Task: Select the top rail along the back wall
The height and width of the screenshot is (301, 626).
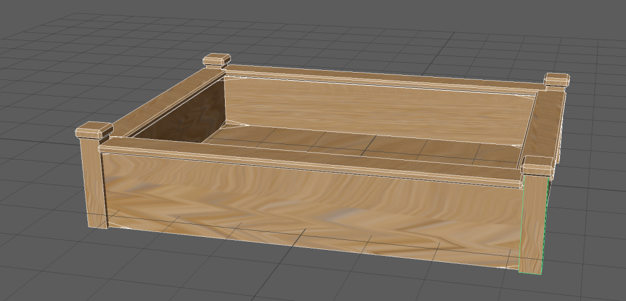Action: click(383, 79)
